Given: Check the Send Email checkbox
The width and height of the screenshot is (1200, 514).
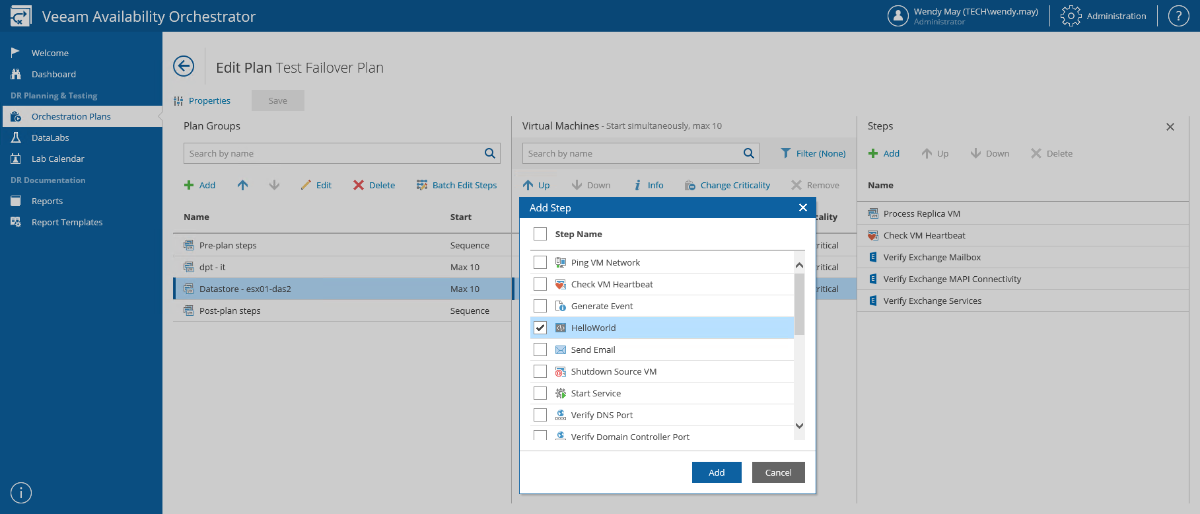Looking at the screenshot, I should coord(540,349).
